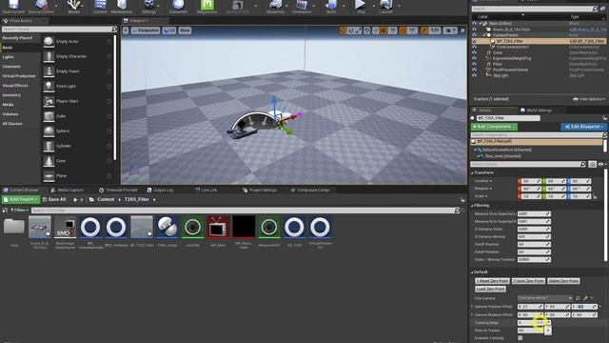Toggle visibility eye for ExponentialHeightFog
The width and height of the screenshot is (609, 343).
pyautogui.click(x=474, y=58)
